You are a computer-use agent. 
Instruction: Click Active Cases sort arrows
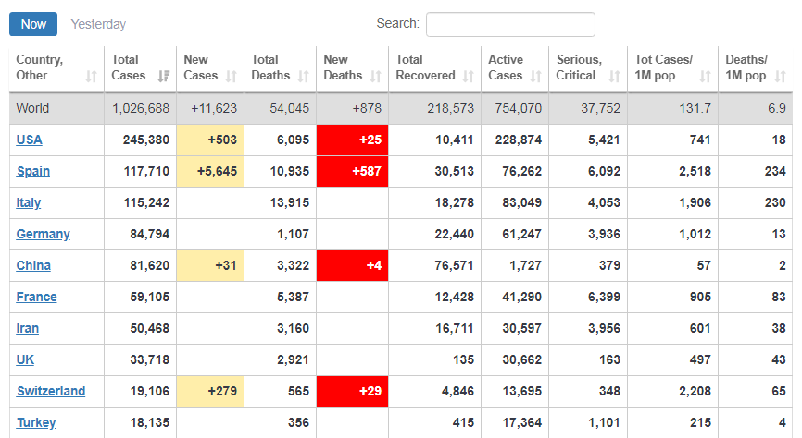535,77
